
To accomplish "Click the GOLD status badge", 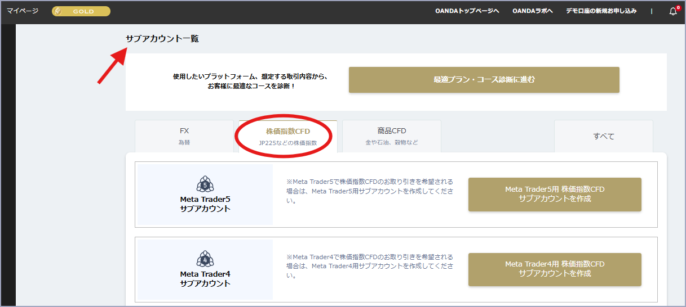I will coord(81,11).
